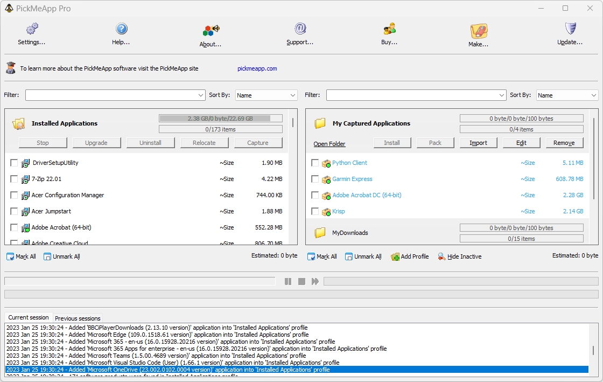603x382 pixels.
Task: Click the Add Profile icon
Action: pyautogui.click(x=396, y=256)
